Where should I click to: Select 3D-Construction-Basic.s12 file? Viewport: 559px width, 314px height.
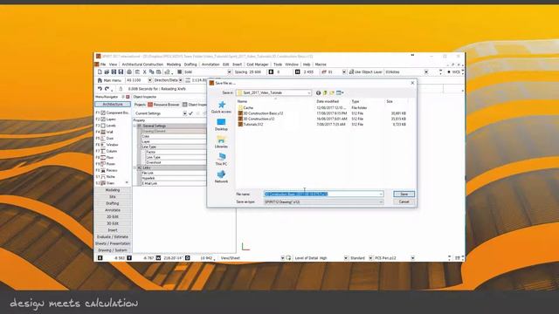click(260, 113)
